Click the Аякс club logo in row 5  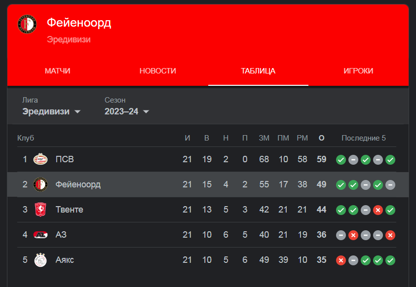(x=40, y=260)
